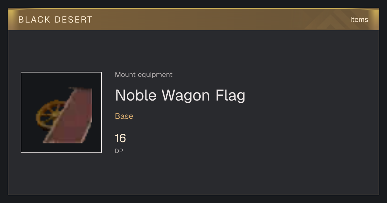
Task: Click the BLACK DESERT header title
Action: pos(55,20)
